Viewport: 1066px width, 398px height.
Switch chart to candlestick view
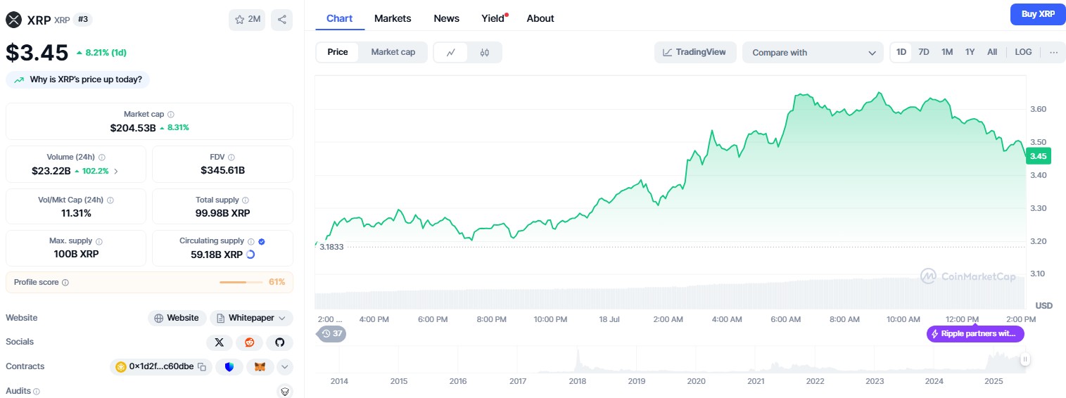coord(484,52)
